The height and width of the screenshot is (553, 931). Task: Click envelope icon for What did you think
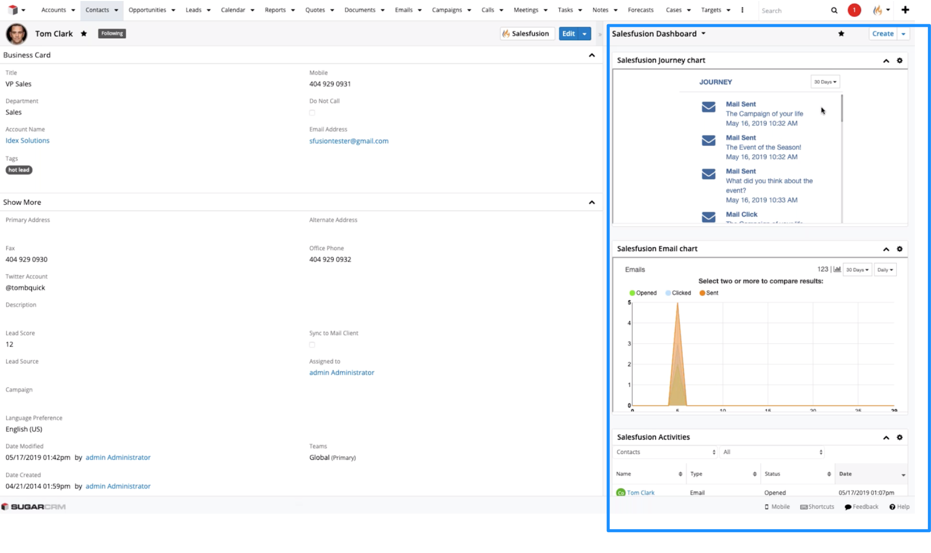coord(708,174)
